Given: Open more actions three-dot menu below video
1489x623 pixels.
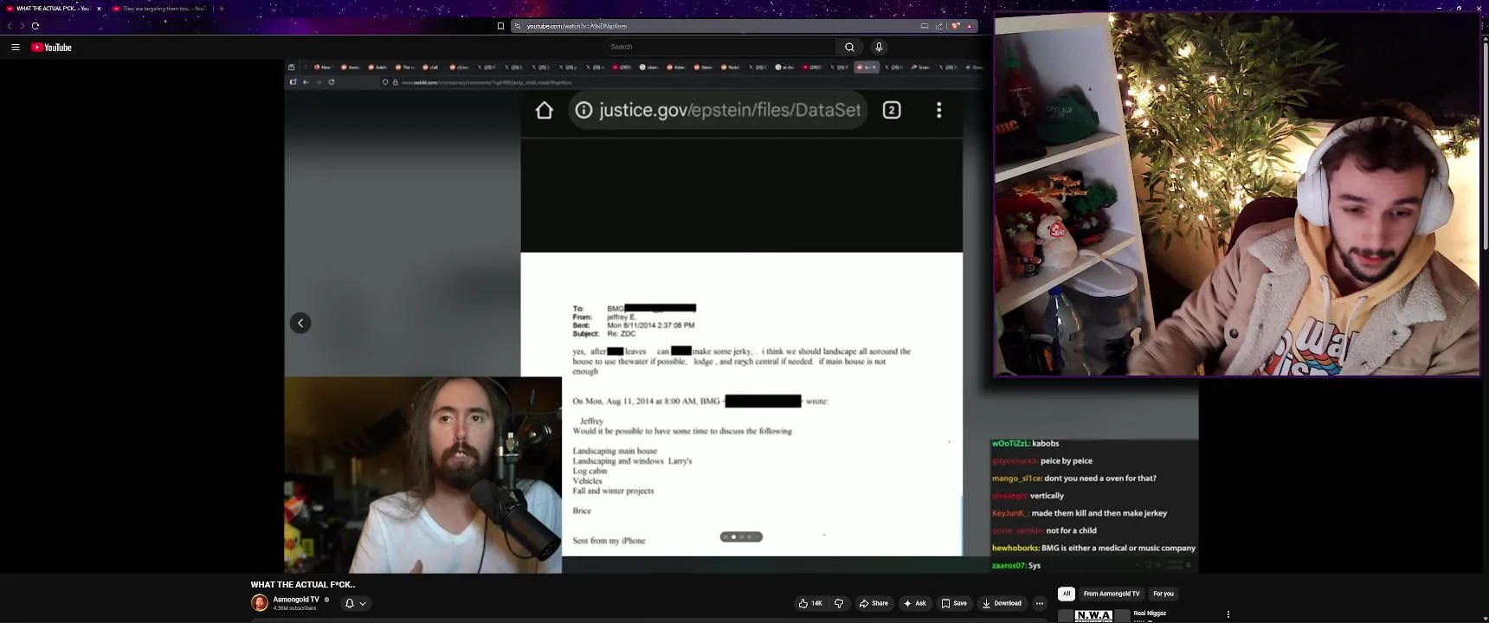Looking at the screenshot, I should pyautogui.click(x=1040, y=603).
